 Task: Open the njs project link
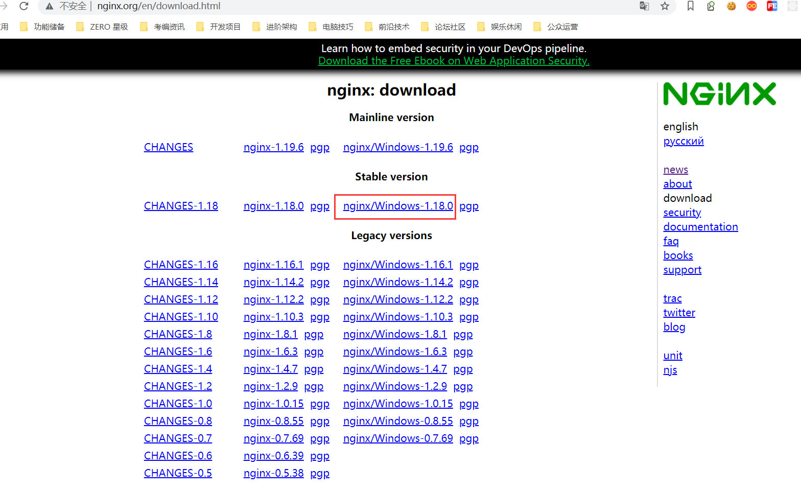pos(670,370)
